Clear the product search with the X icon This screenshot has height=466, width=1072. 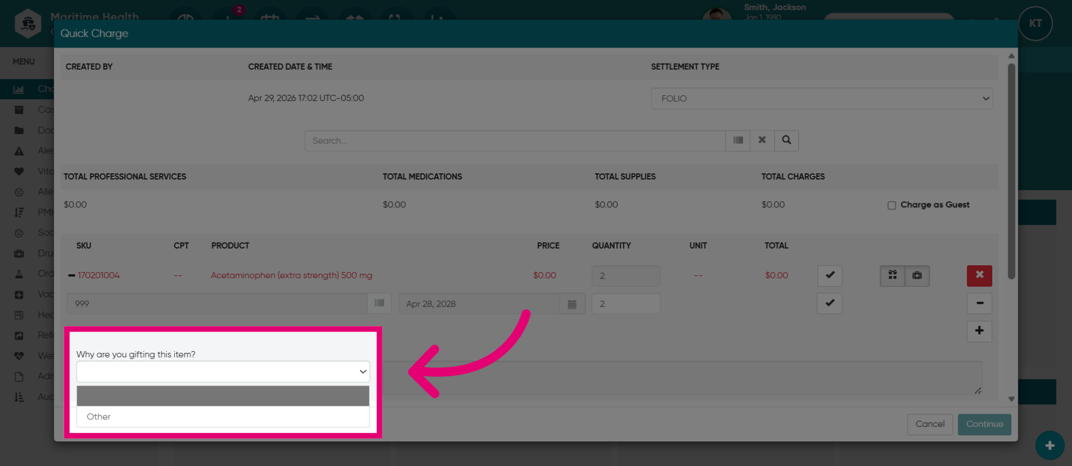[762, 140]
